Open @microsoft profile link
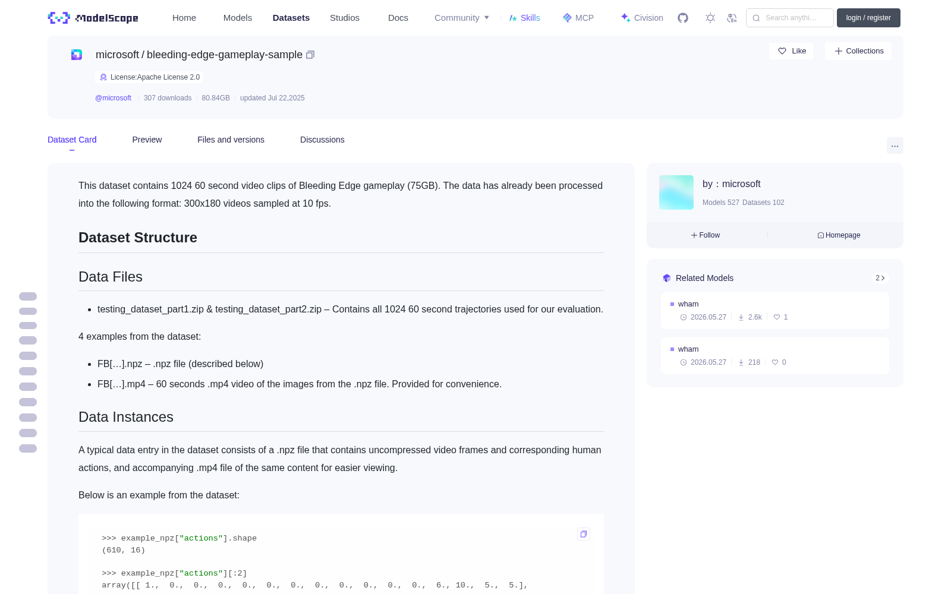The image size is (951, 594). 113,98
